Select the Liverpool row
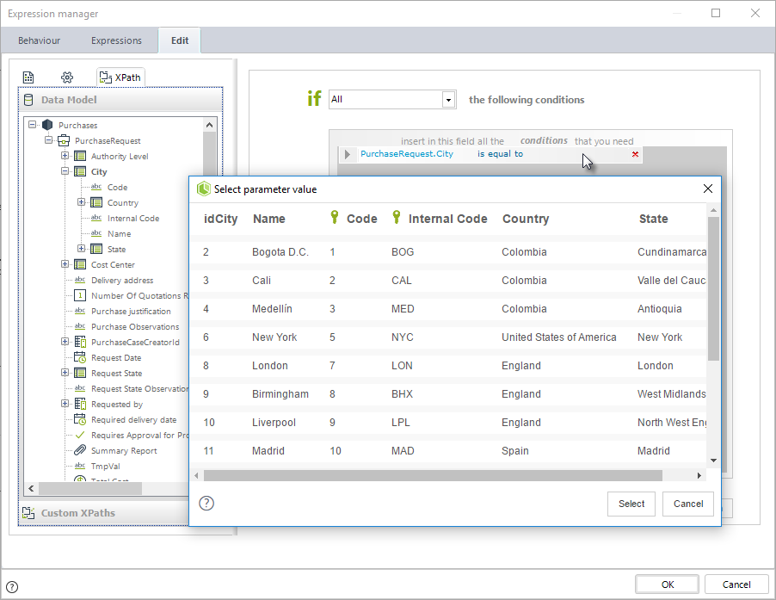Image resolution: width=776 pixels, height=600 pixels. 448,423
